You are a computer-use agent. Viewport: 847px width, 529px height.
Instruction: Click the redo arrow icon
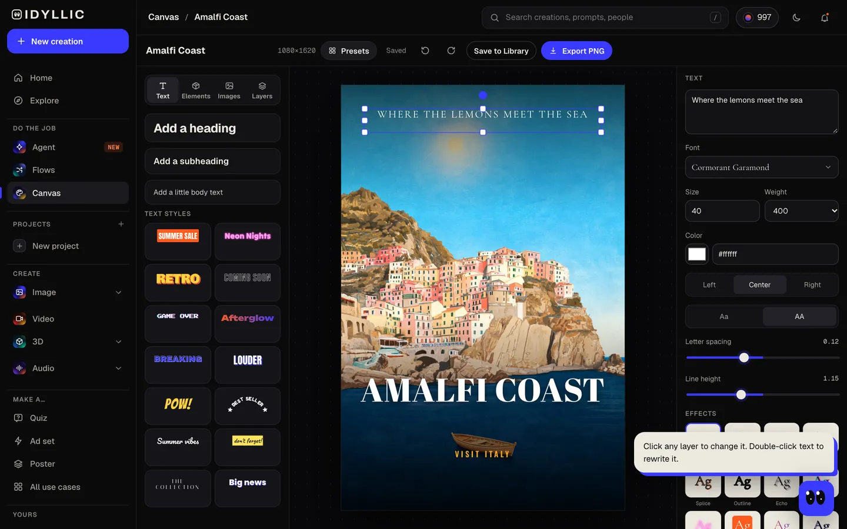pyautogui.click(x=451, y=51)
